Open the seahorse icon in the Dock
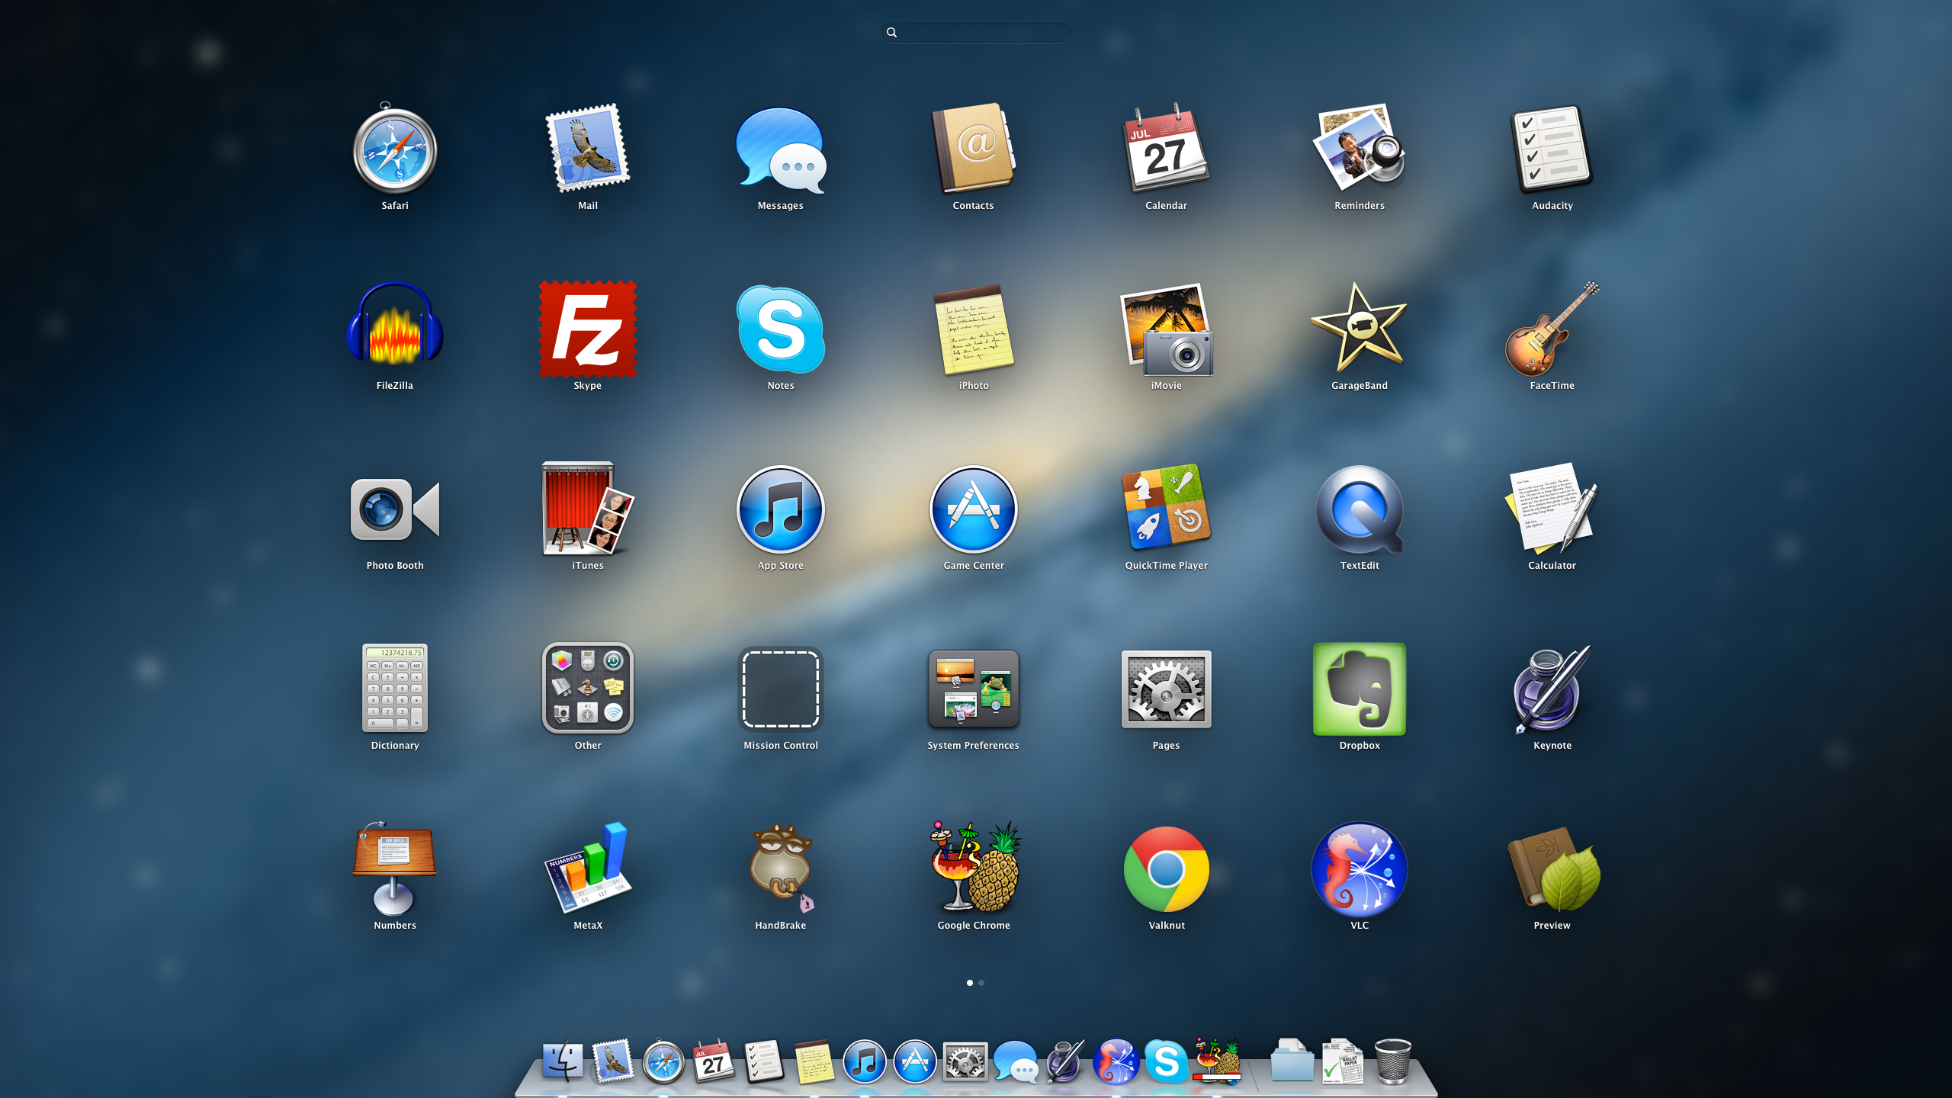This screenshot has width=1952, height=1098. pyautogui.click(x=1116, y=1061)
